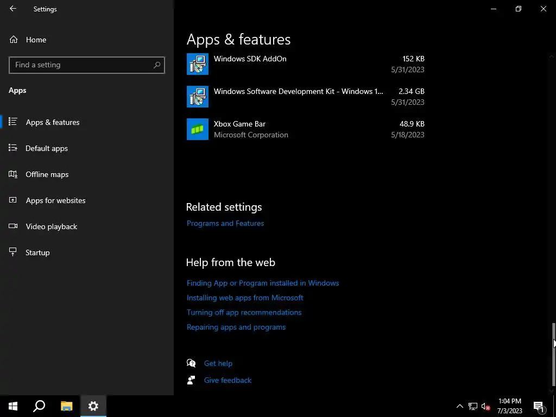Open Installing web apps from Microsoft
Screen dimensions: 556x417
pyautogui.click(x=245, y=298)
